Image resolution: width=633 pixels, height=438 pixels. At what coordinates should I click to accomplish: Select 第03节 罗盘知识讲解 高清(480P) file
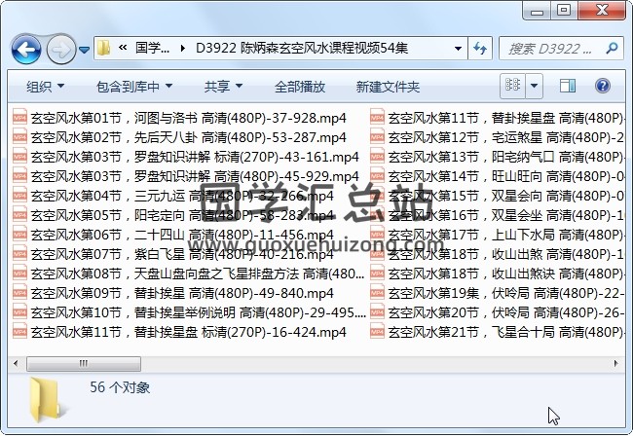[186, 176]
